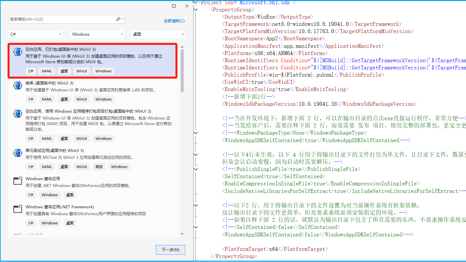The image size is (466, 262).
Task: Open the C# language filter dropdown
Action: tap(35, 34)
